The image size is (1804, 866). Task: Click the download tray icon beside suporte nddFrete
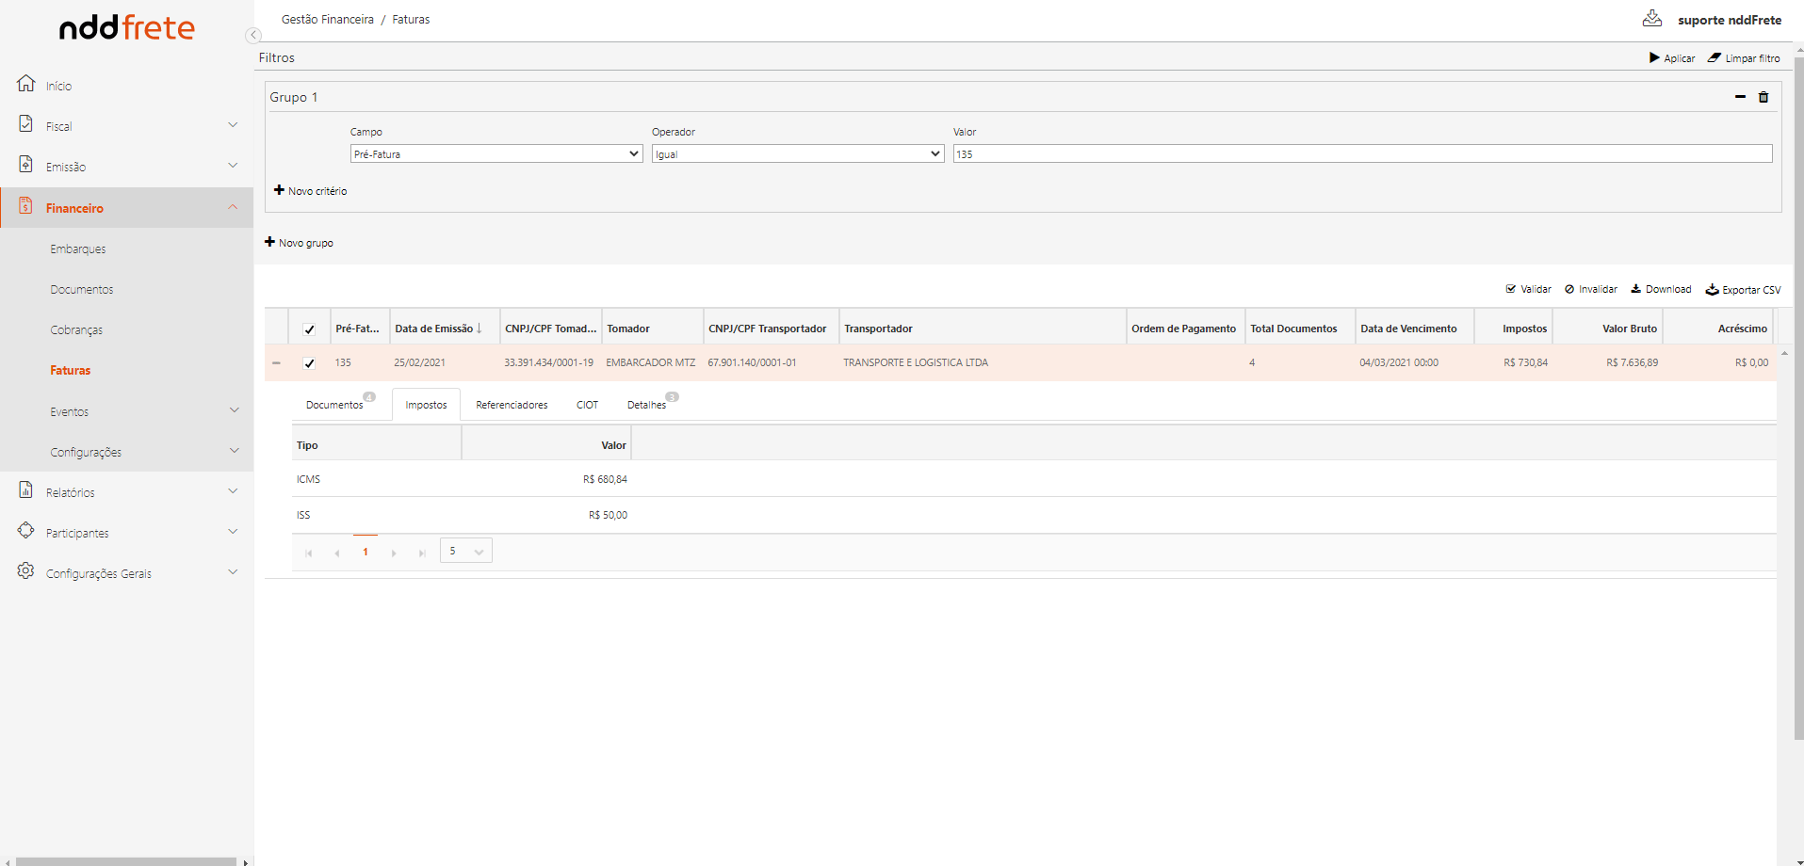[1651, 18]
